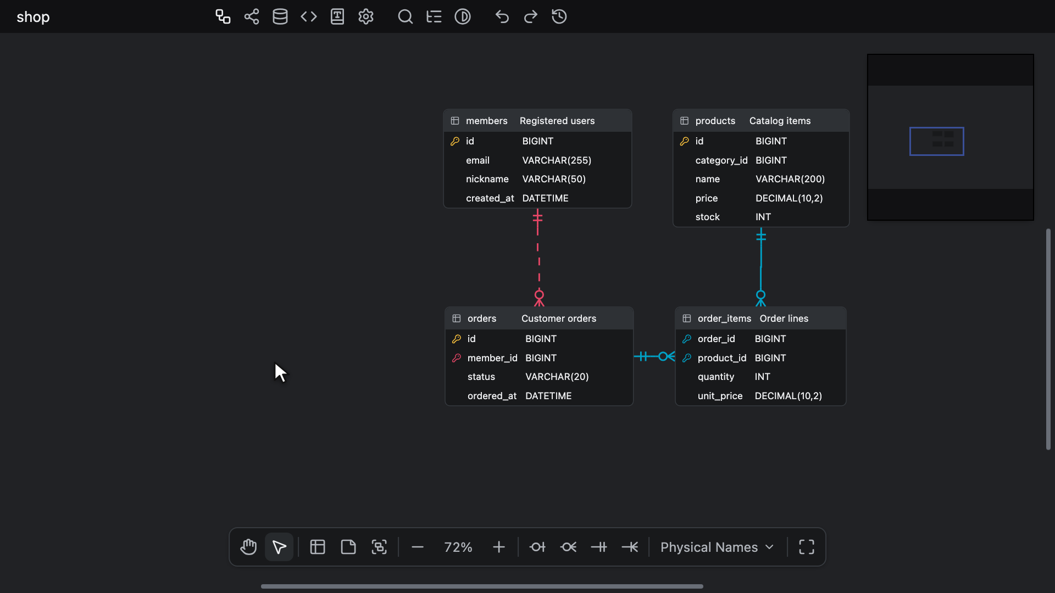Add a new memo note
Image resolution: width=1055 pixels, height=593 pixels.
[348, 547]
